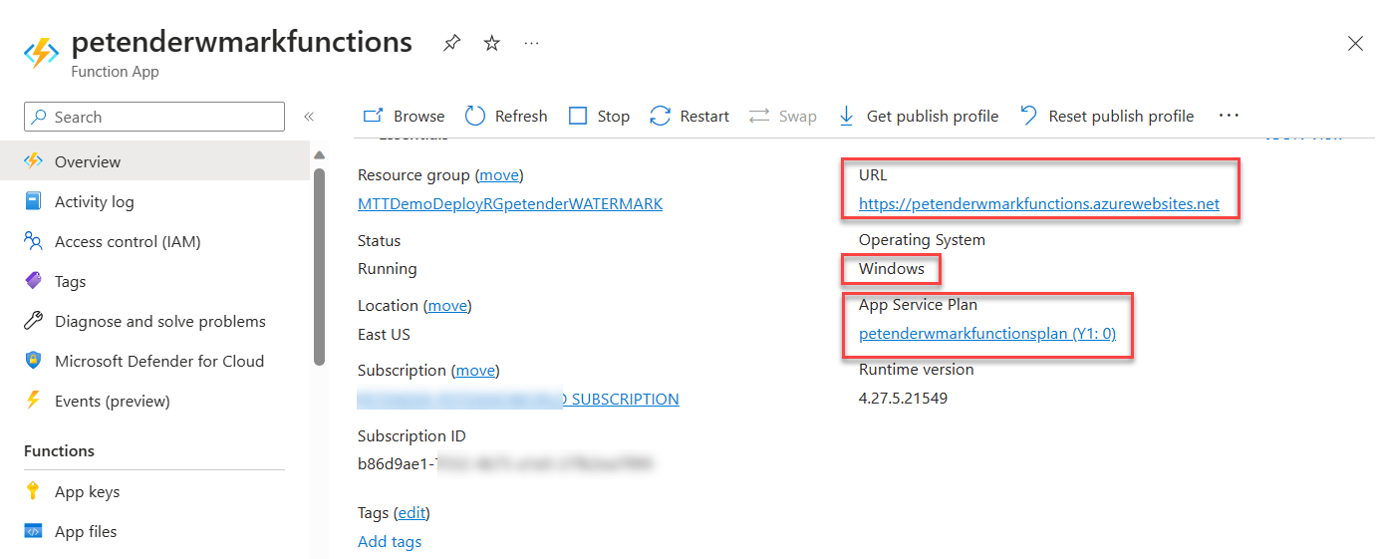Open the subscription name link
1380x559 pixels.
(x=518, y=400)
